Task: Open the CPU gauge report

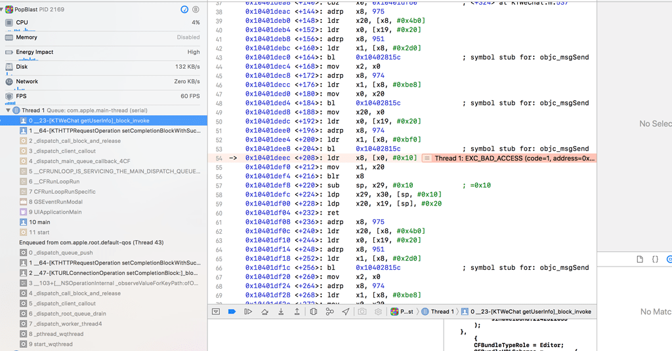Action: [x=103, y=24]
